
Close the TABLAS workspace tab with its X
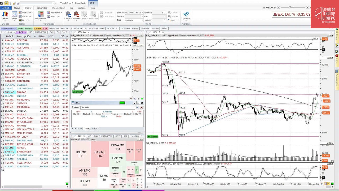point(71,28)
